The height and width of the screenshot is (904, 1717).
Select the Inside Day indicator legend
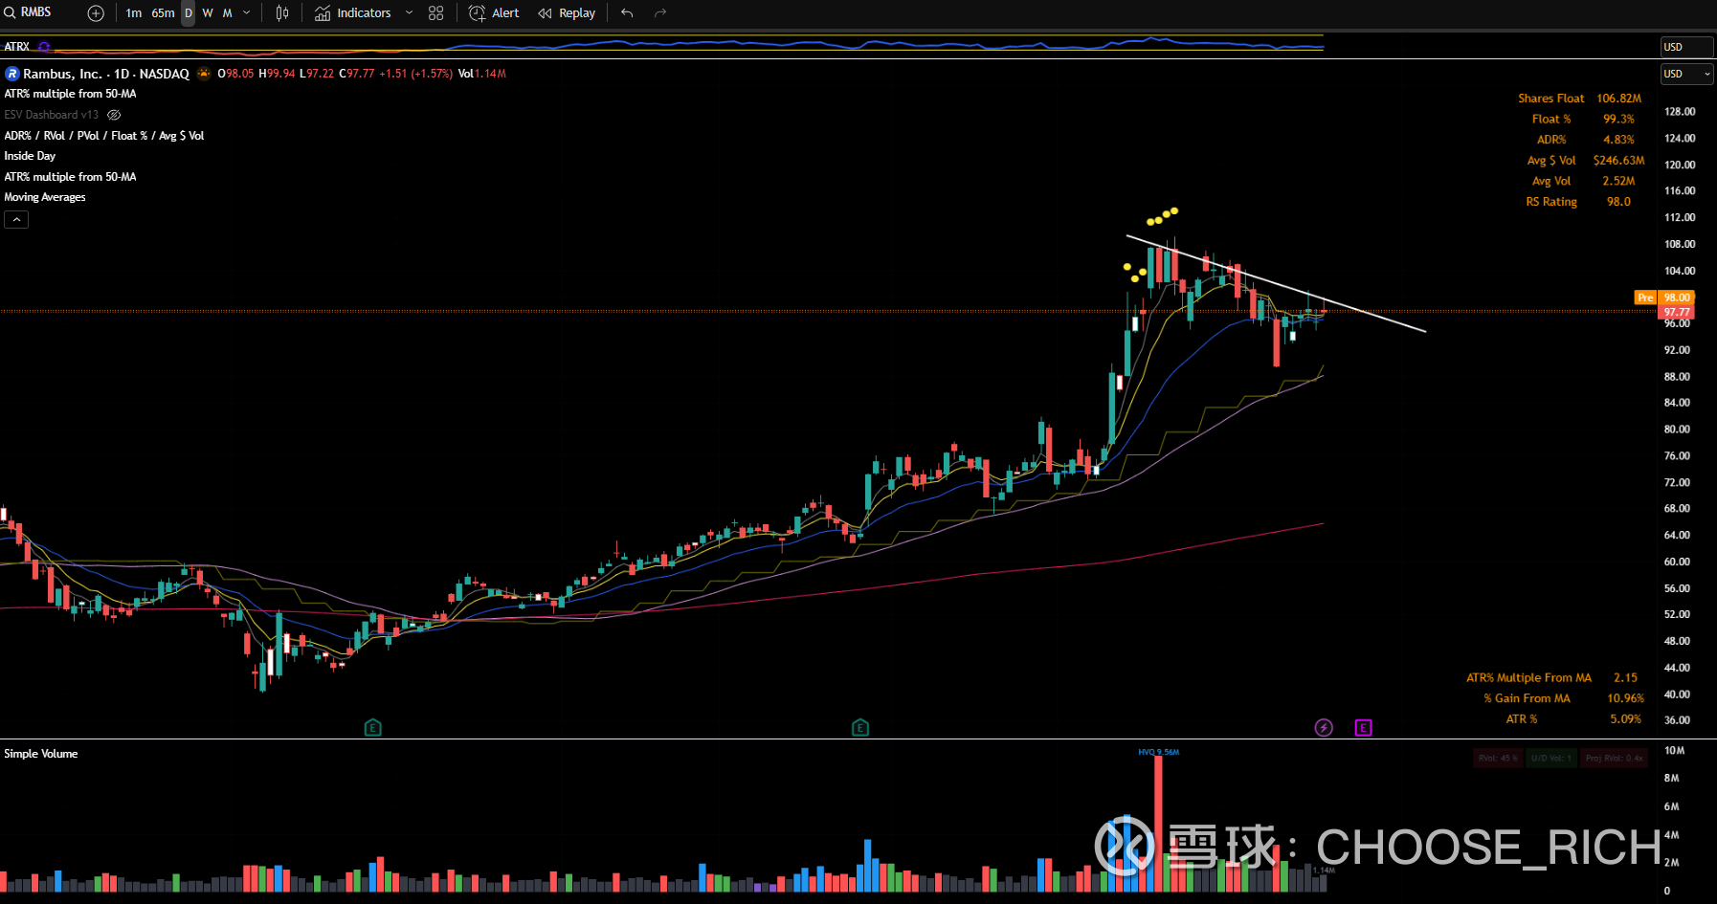[x=30, y=156]
